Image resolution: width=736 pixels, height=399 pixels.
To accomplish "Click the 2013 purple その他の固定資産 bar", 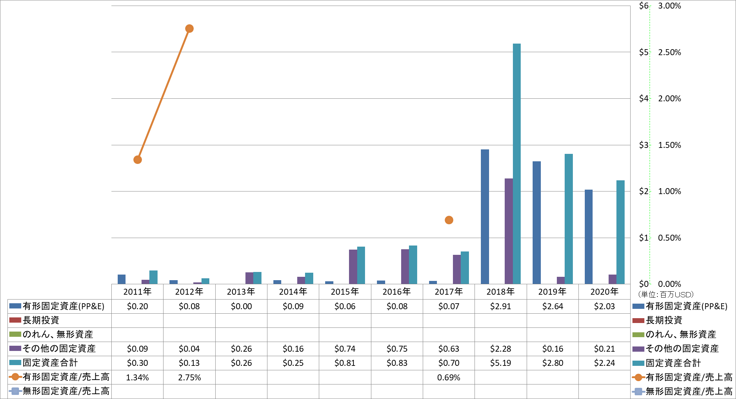I will 249,278.
